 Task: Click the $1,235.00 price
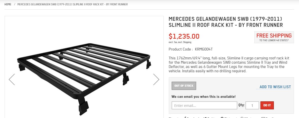coord(184,36)
